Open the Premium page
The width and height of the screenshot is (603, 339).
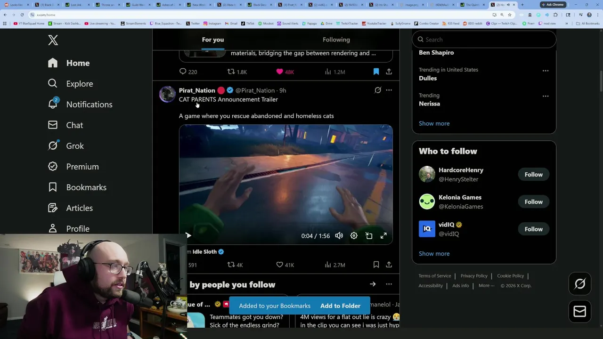[73, 167]
